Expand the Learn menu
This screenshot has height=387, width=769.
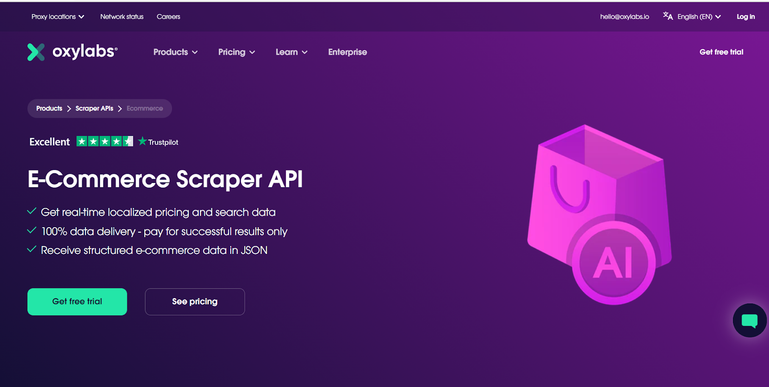click(291, 52)
